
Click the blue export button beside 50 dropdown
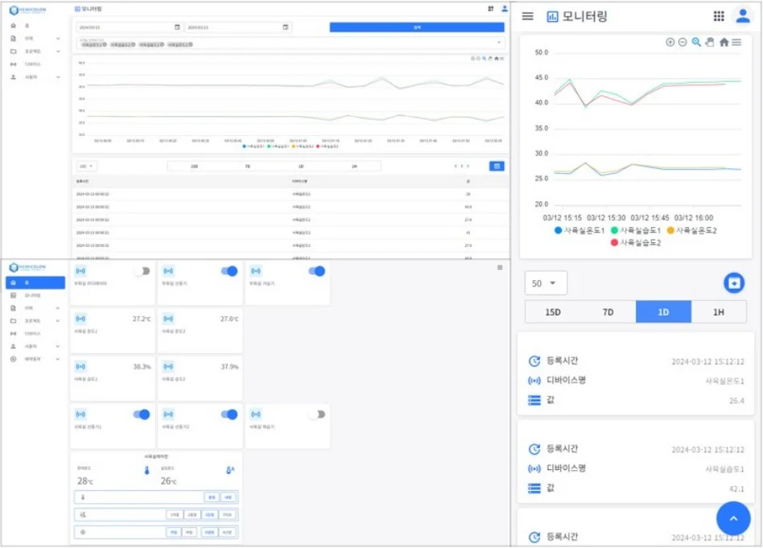[734, 282]
